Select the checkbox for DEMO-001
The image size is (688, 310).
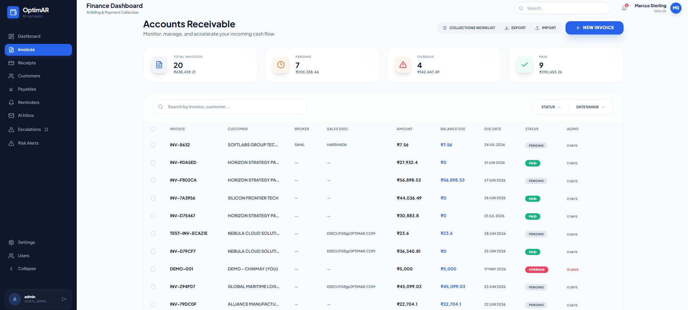pyautogui.click(x=153, y=269)
